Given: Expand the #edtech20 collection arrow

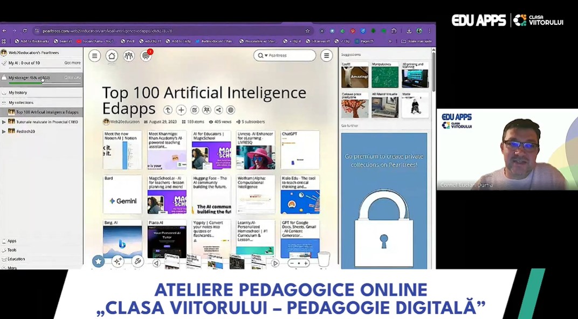Looking at the screenshot, I should (4, 131).
